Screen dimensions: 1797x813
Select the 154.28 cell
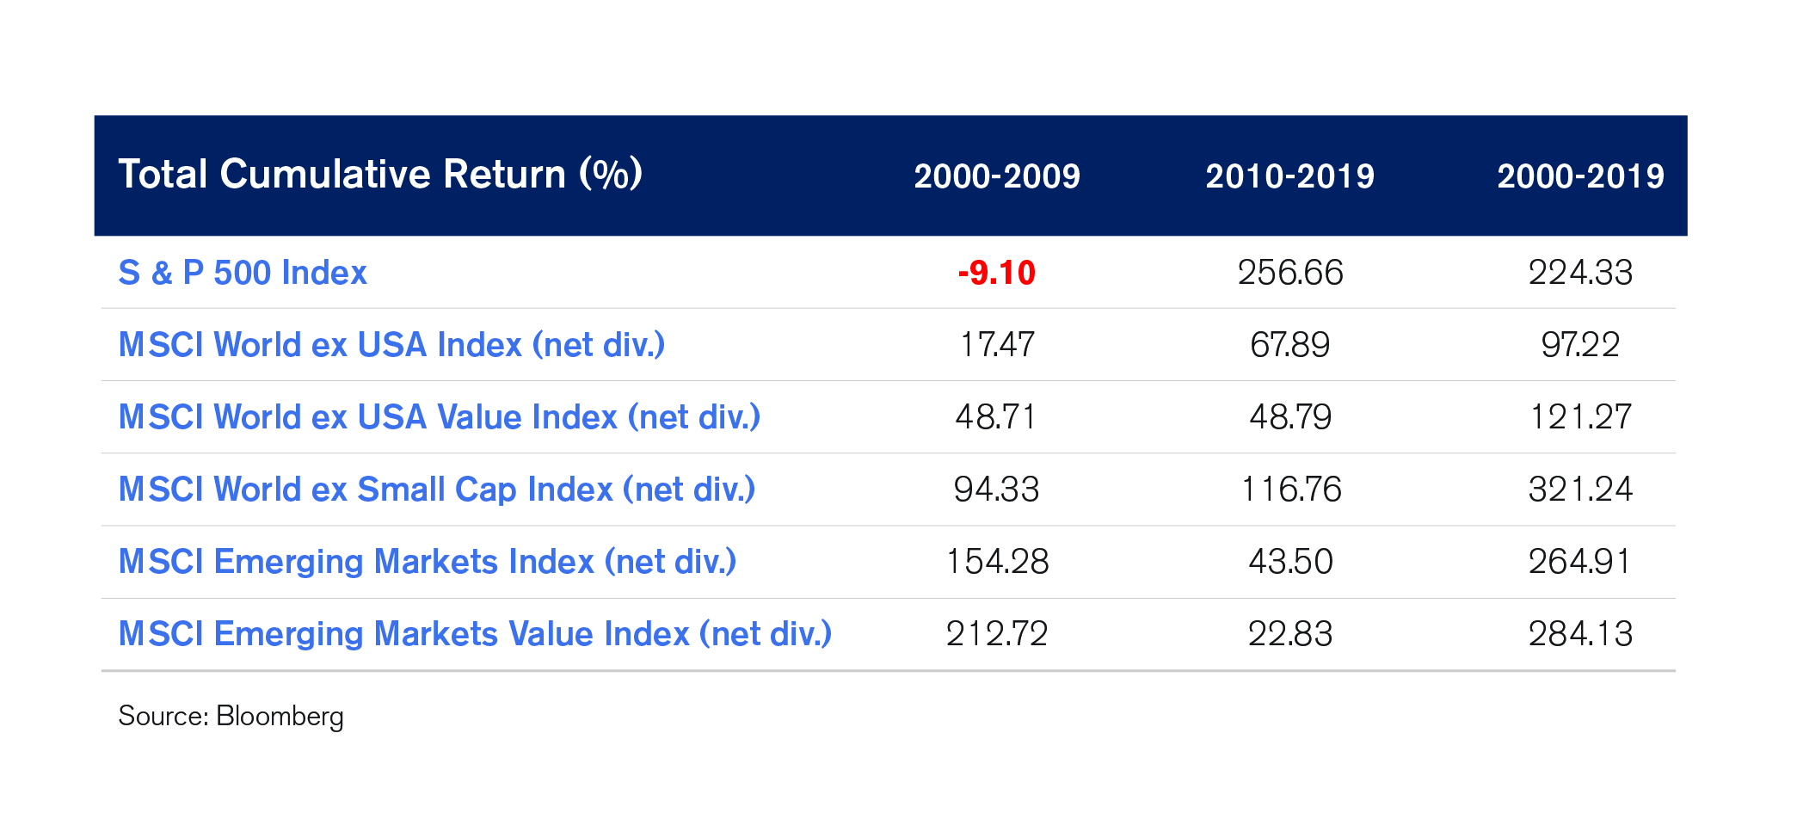coord(997,562)
